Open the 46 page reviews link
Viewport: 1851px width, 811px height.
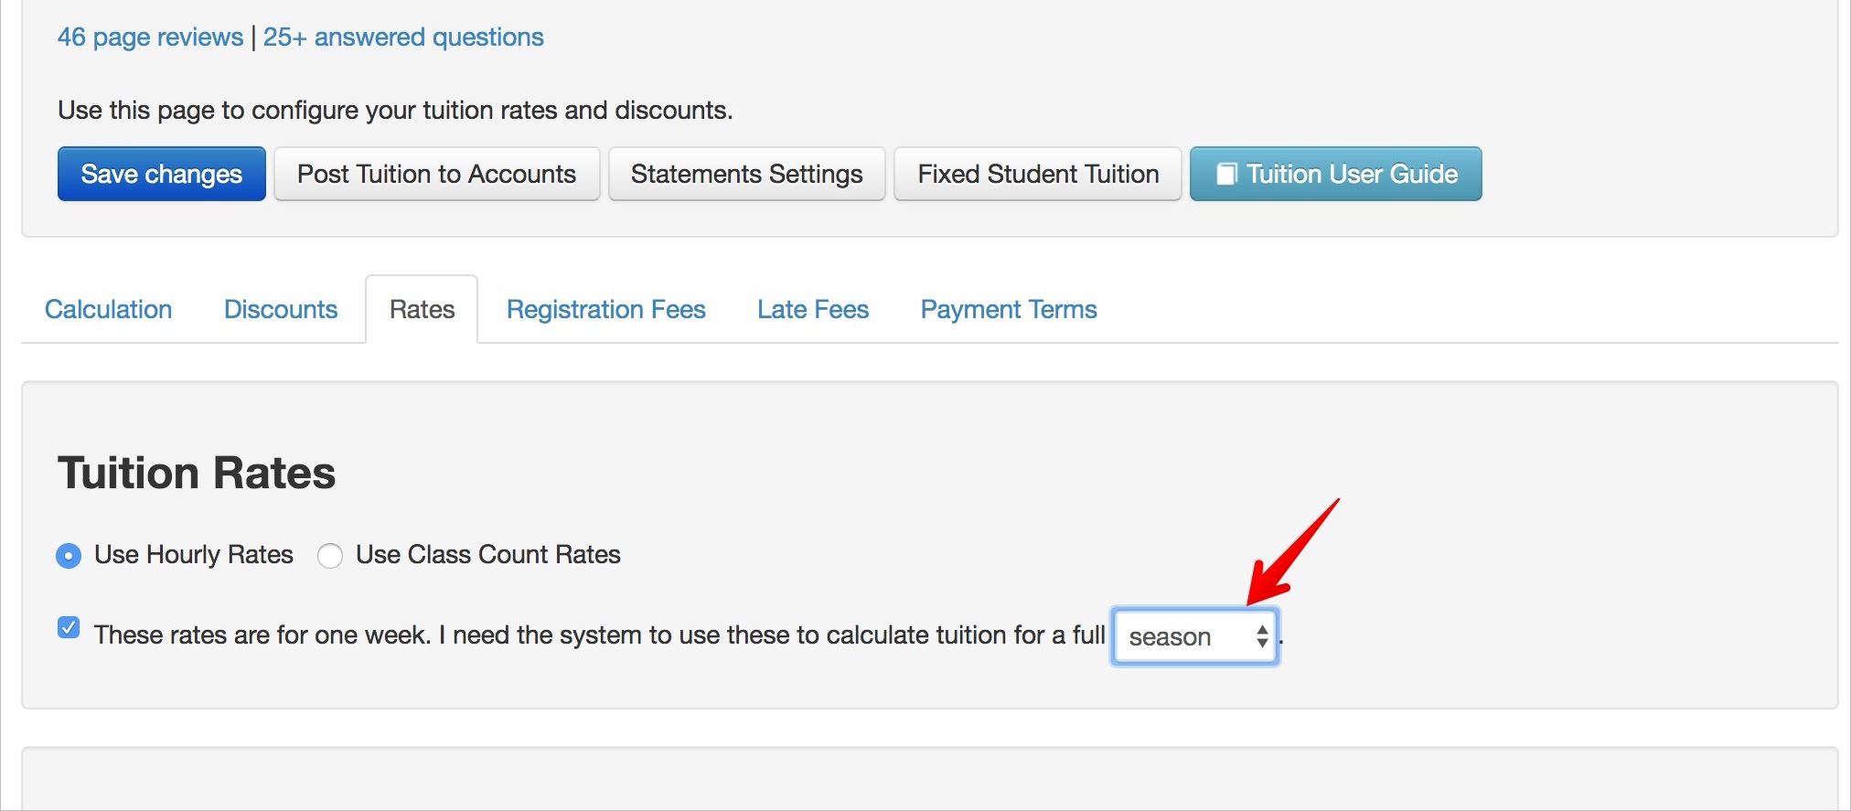click(150, 37)
